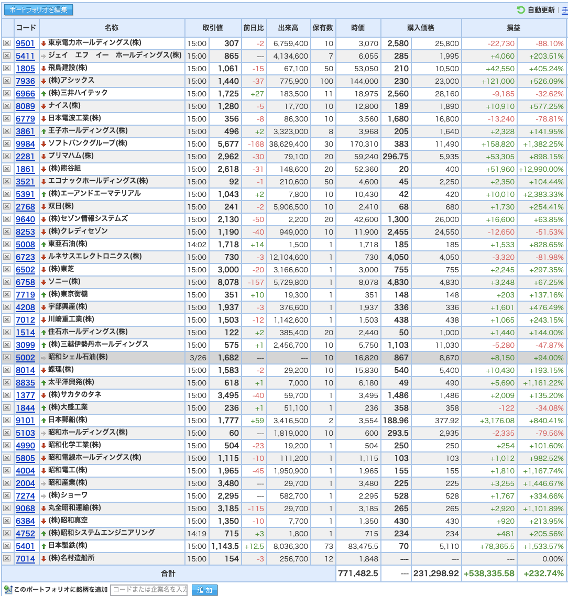Image resolution: width=568 pixels, height=596 pixels.
Task: Click the -88.10% loss for 東京電力
Action: pyautogui.click(x=549, y=43)
